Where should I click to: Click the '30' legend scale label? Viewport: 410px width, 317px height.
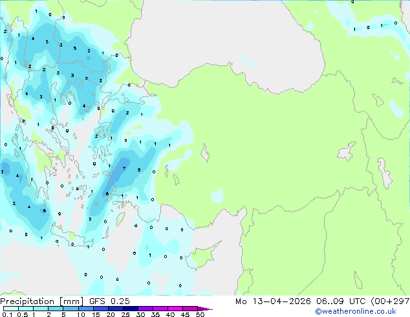(x=140, y=314)
